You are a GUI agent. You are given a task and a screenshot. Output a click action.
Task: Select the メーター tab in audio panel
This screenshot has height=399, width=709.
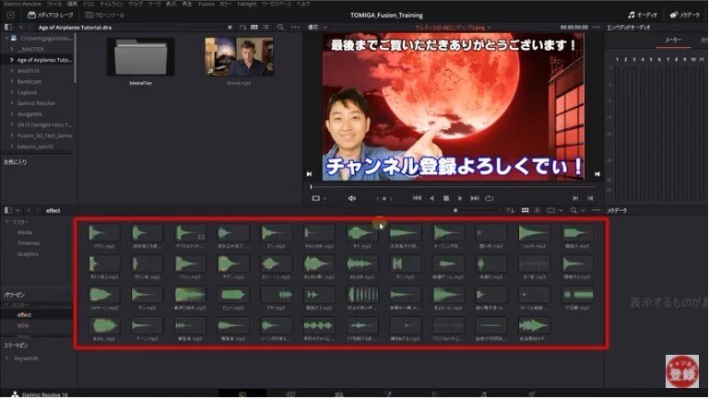pos(673,41)
